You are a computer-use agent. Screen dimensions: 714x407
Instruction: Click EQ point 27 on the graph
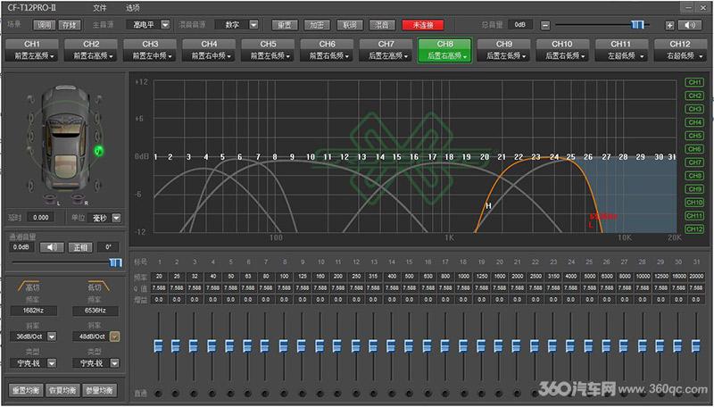(606, 157)
